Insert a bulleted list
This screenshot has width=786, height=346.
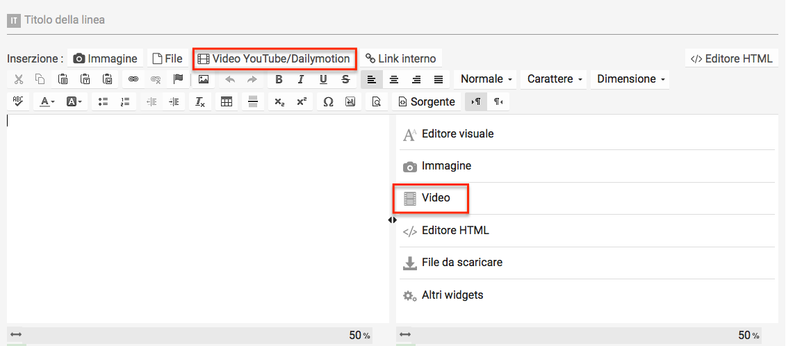103,101
